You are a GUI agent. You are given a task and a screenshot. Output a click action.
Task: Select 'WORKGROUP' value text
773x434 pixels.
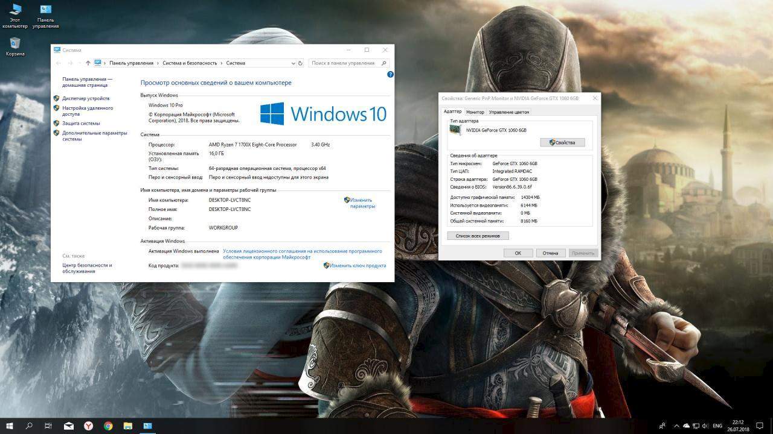tap(223, 228)
